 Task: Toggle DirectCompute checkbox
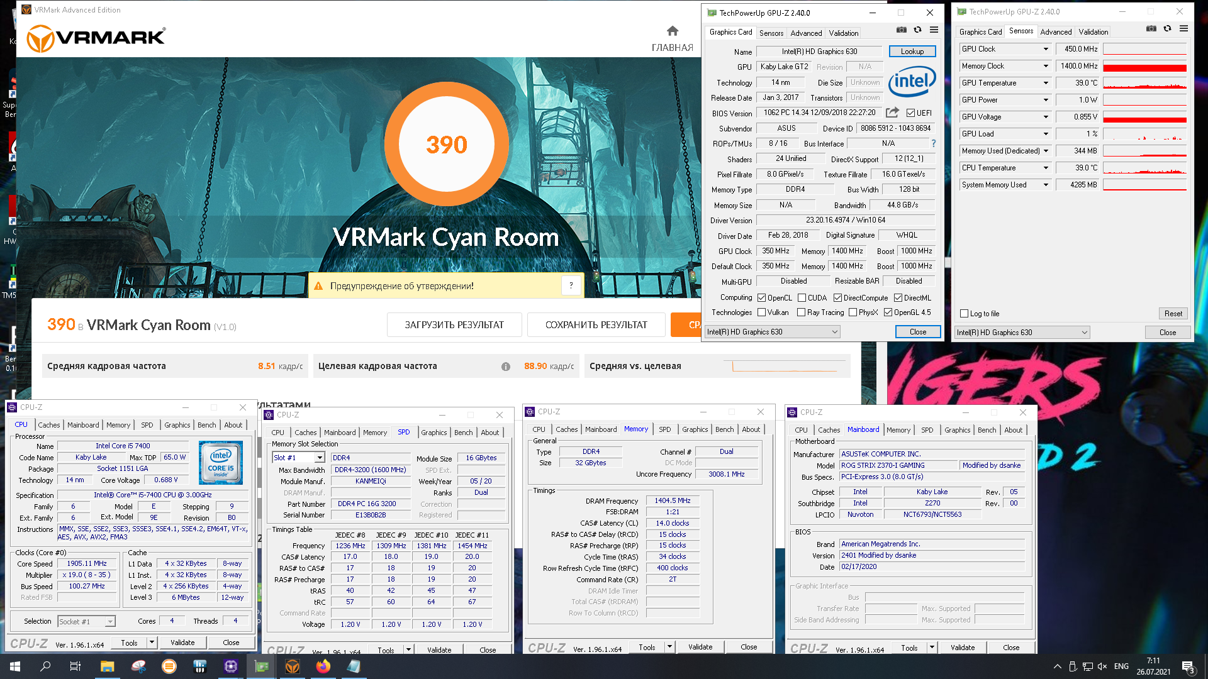pyautogui.click(x=838, y=298)
